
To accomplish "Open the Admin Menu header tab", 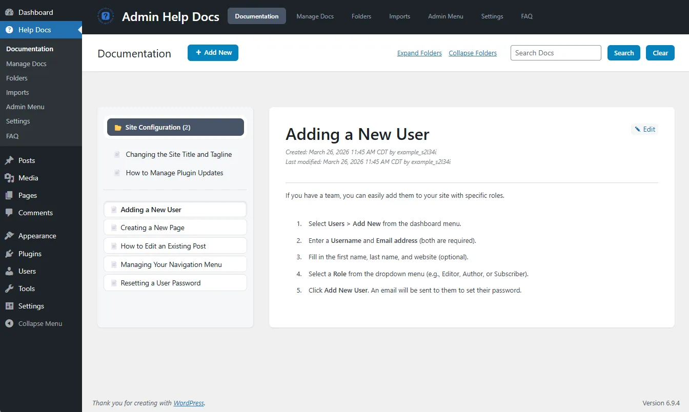I will (445, 16).
